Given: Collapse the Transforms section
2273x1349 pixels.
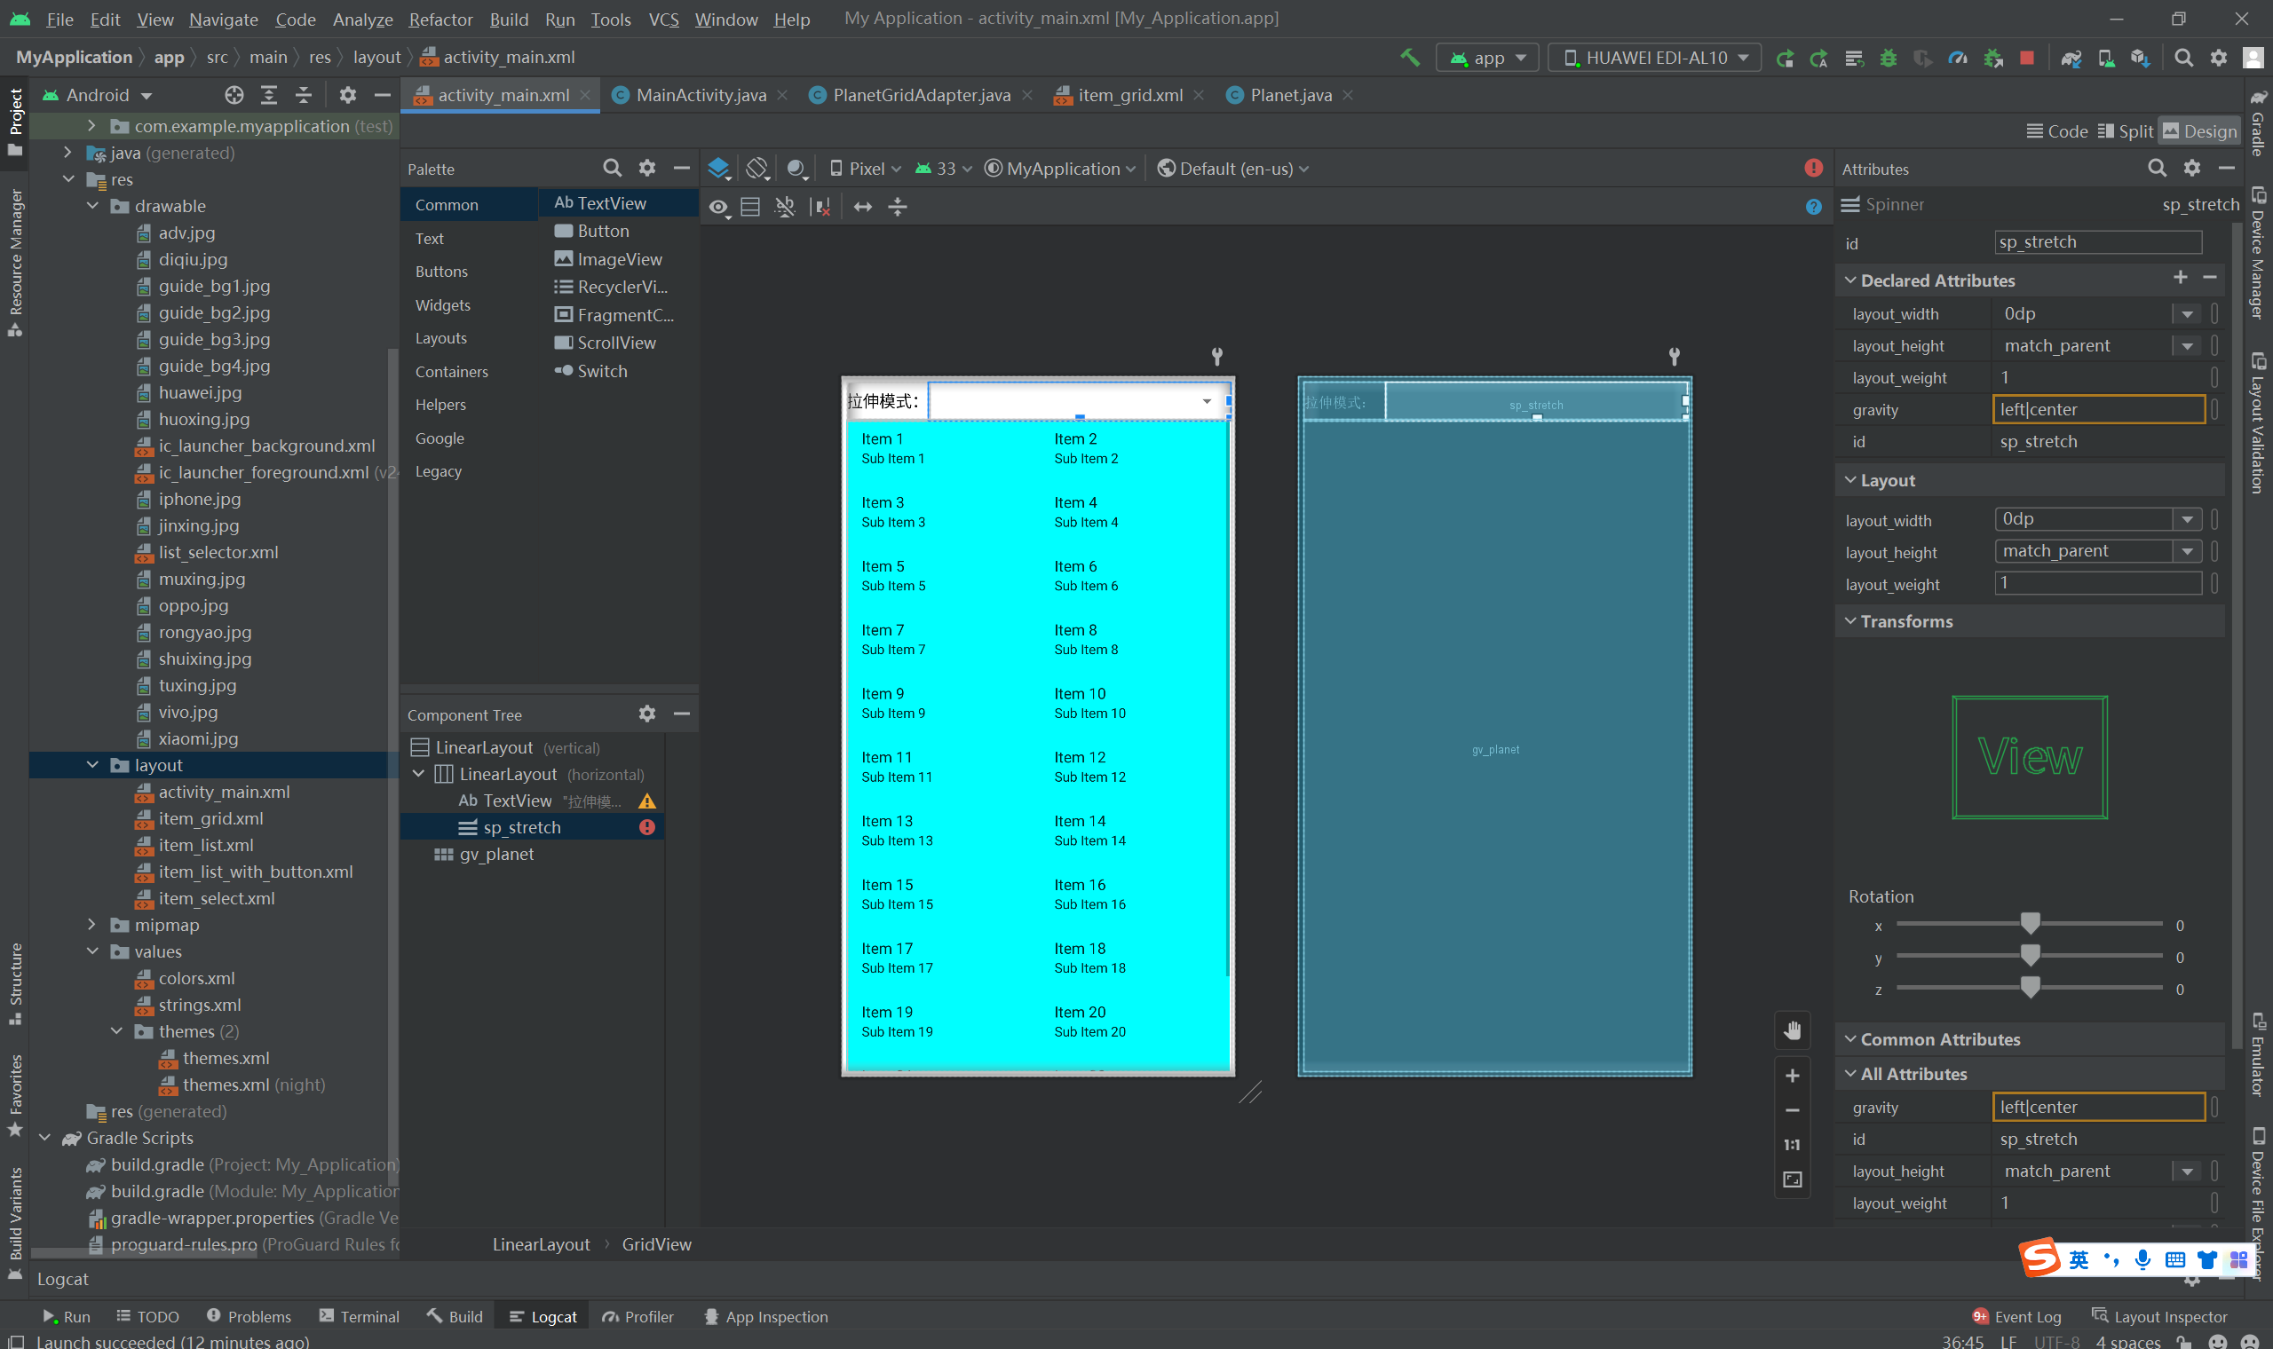Looking at the screenshot, I should (1850, 621).
